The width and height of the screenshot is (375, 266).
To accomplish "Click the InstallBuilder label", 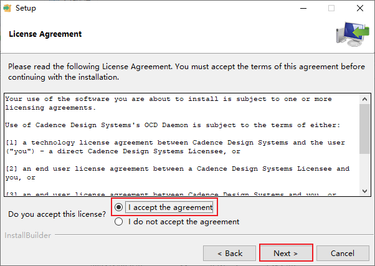I will (x=28, y=235).
